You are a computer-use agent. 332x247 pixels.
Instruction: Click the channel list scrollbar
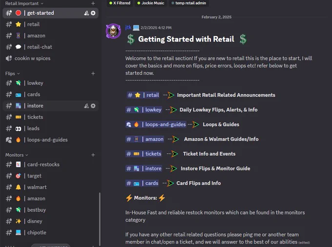coord(100,219)
